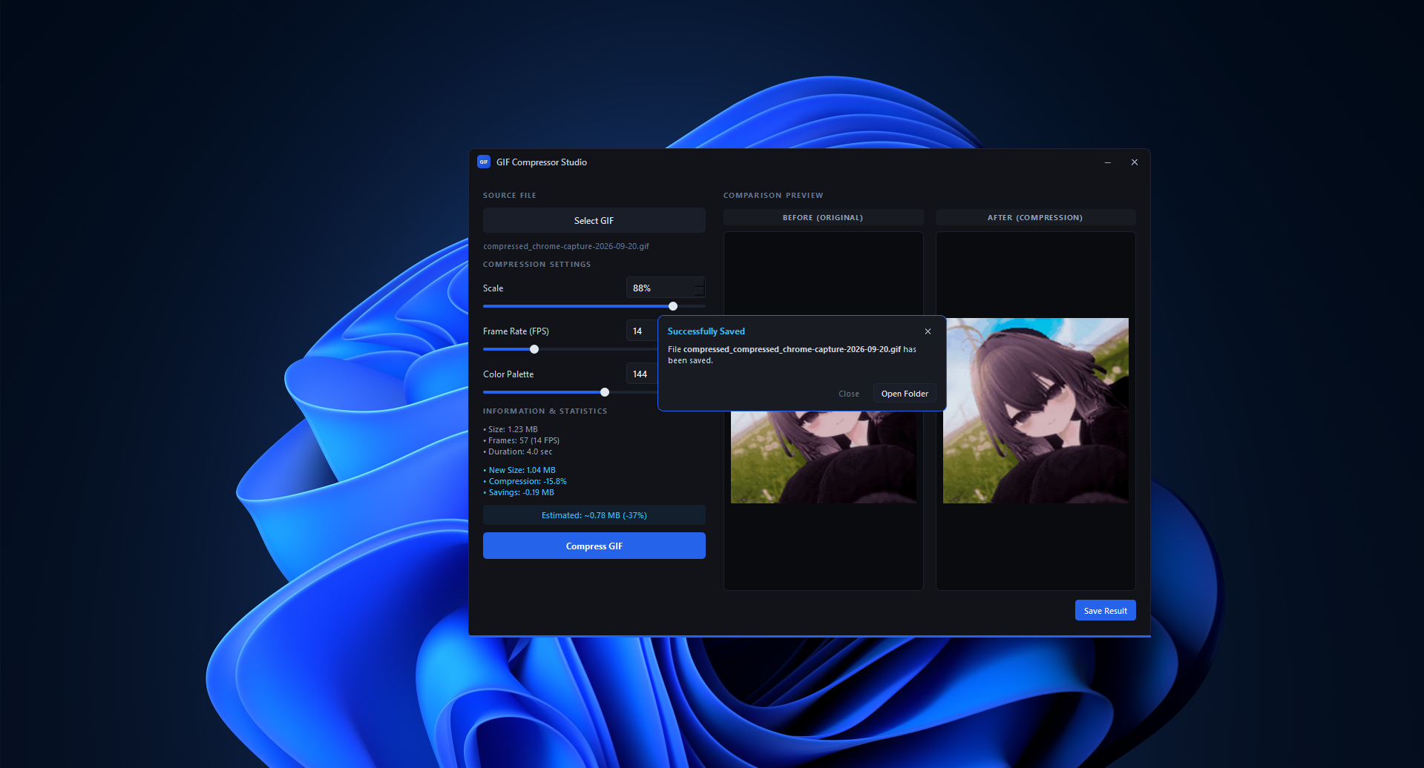Click Close in the save dialog
The image size is (1424, 768).
848,394
